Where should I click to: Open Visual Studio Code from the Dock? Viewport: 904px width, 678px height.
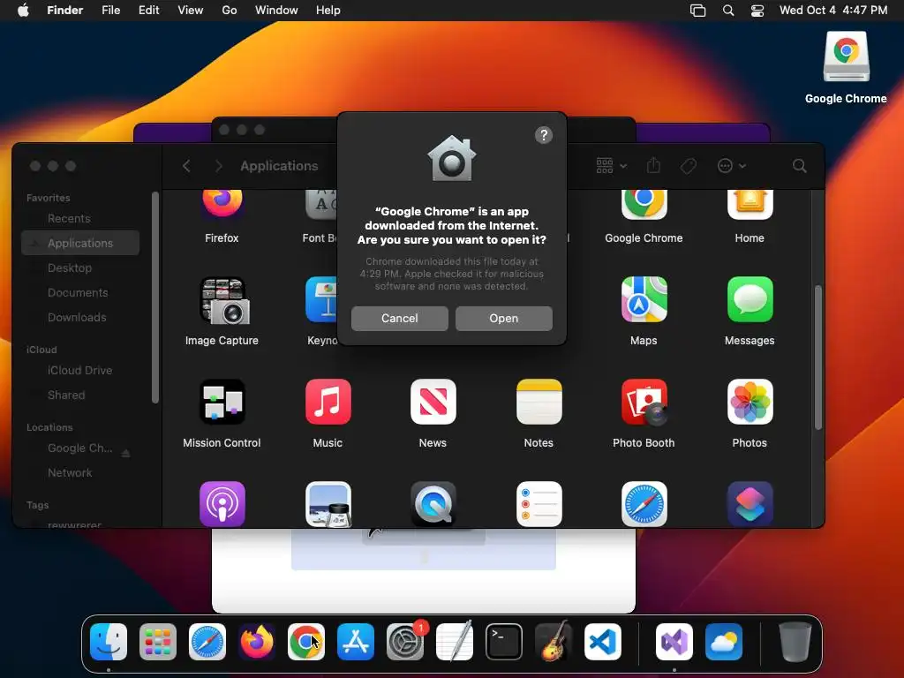coord(602,642)
